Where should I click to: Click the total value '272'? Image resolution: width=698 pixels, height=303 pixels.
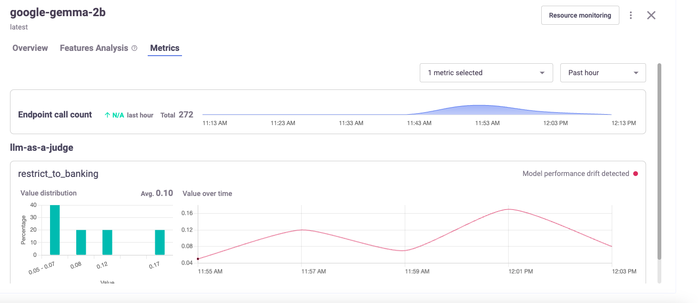[x=186, y=115]
